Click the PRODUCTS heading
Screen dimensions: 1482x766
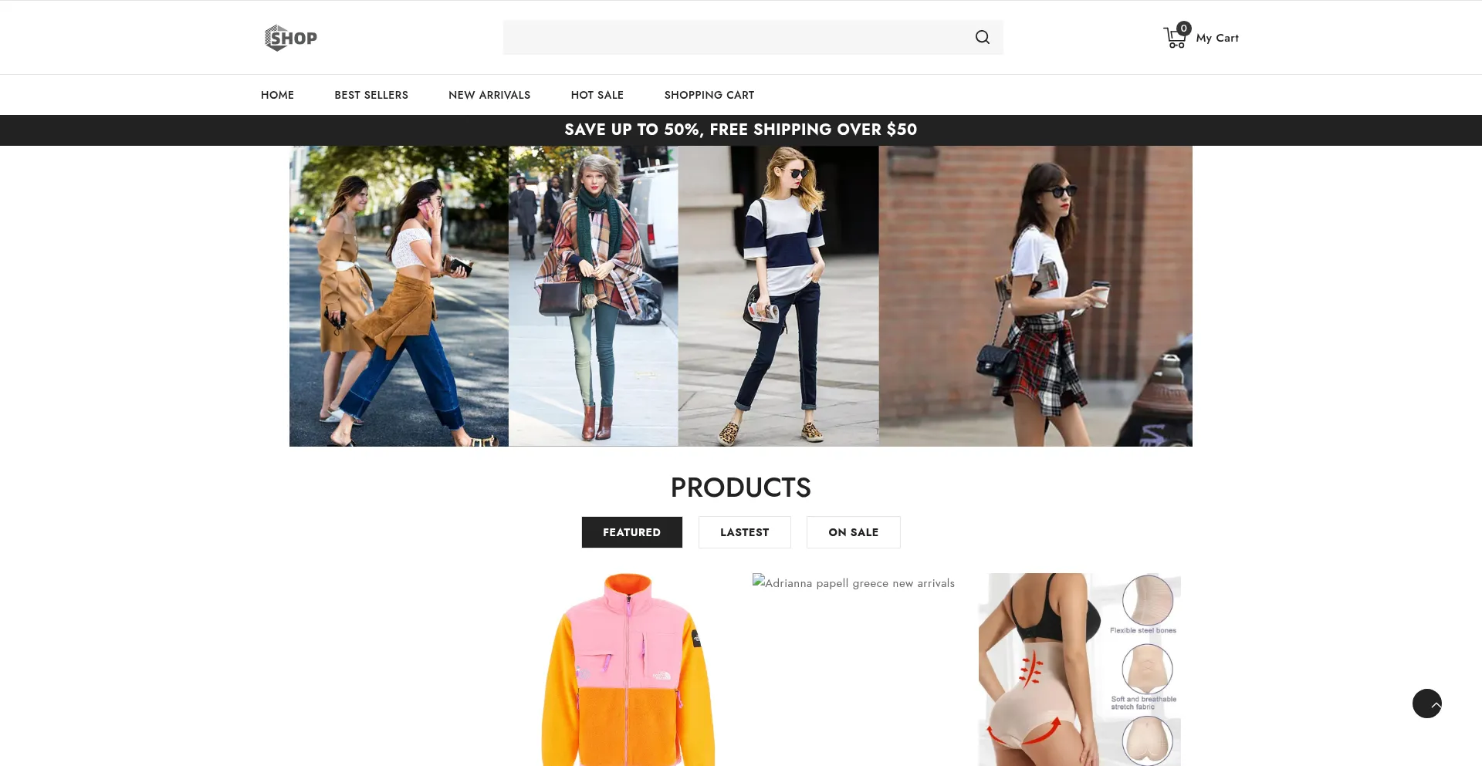740,488
